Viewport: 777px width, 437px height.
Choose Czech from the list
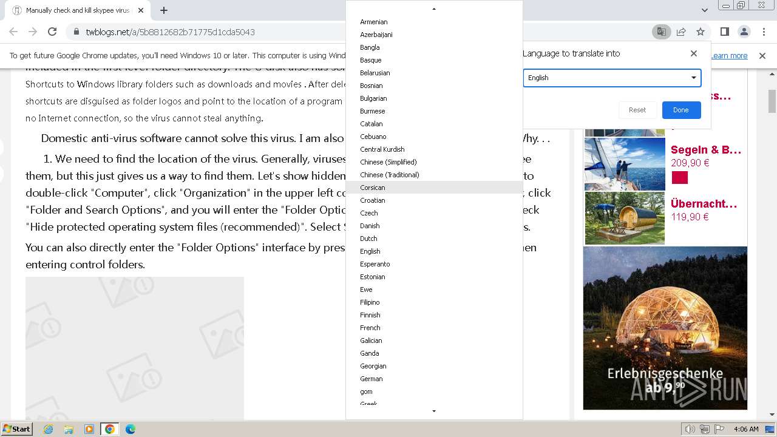434,213
